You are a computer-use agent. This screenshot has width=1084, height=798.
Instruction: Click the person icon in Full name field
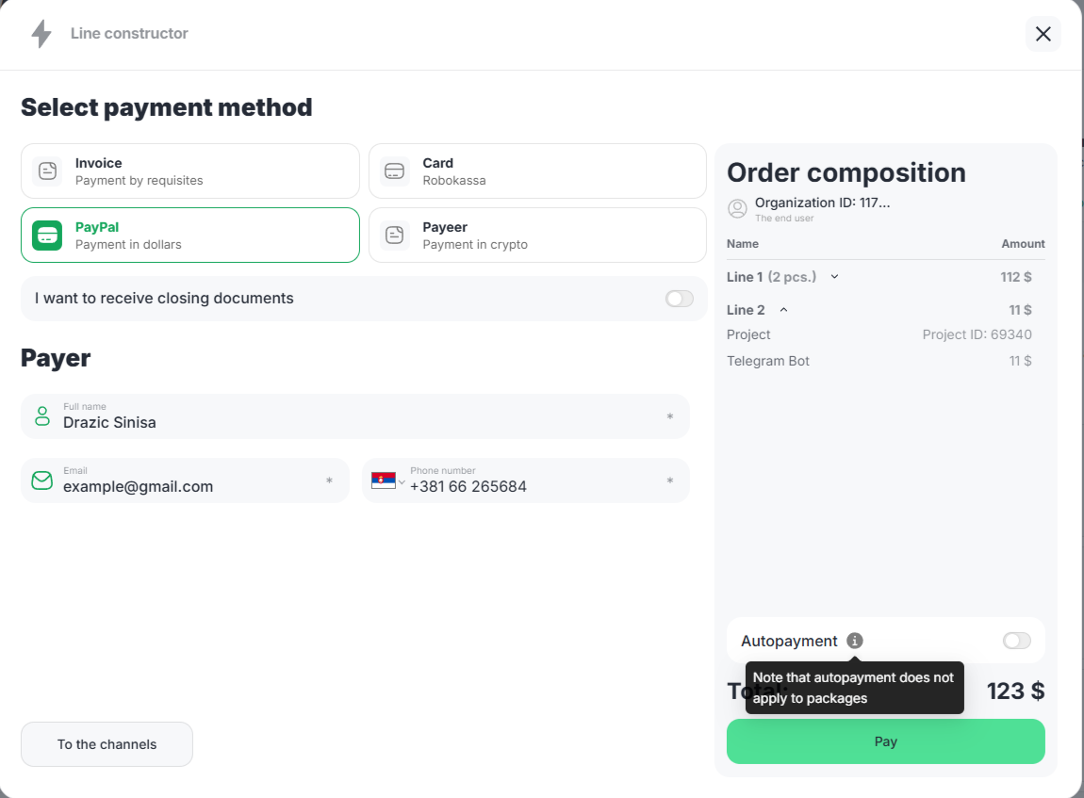tap(42, 416)
